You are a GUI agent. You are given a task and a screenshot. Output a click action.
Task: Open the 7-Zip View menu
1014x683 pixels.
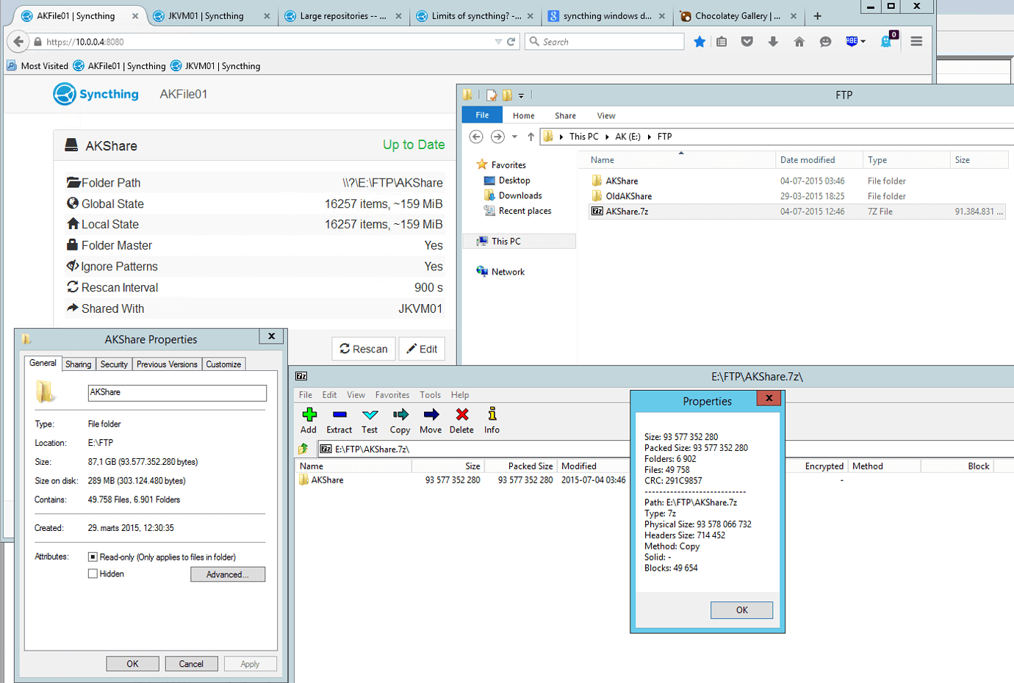tap(356, 395)
